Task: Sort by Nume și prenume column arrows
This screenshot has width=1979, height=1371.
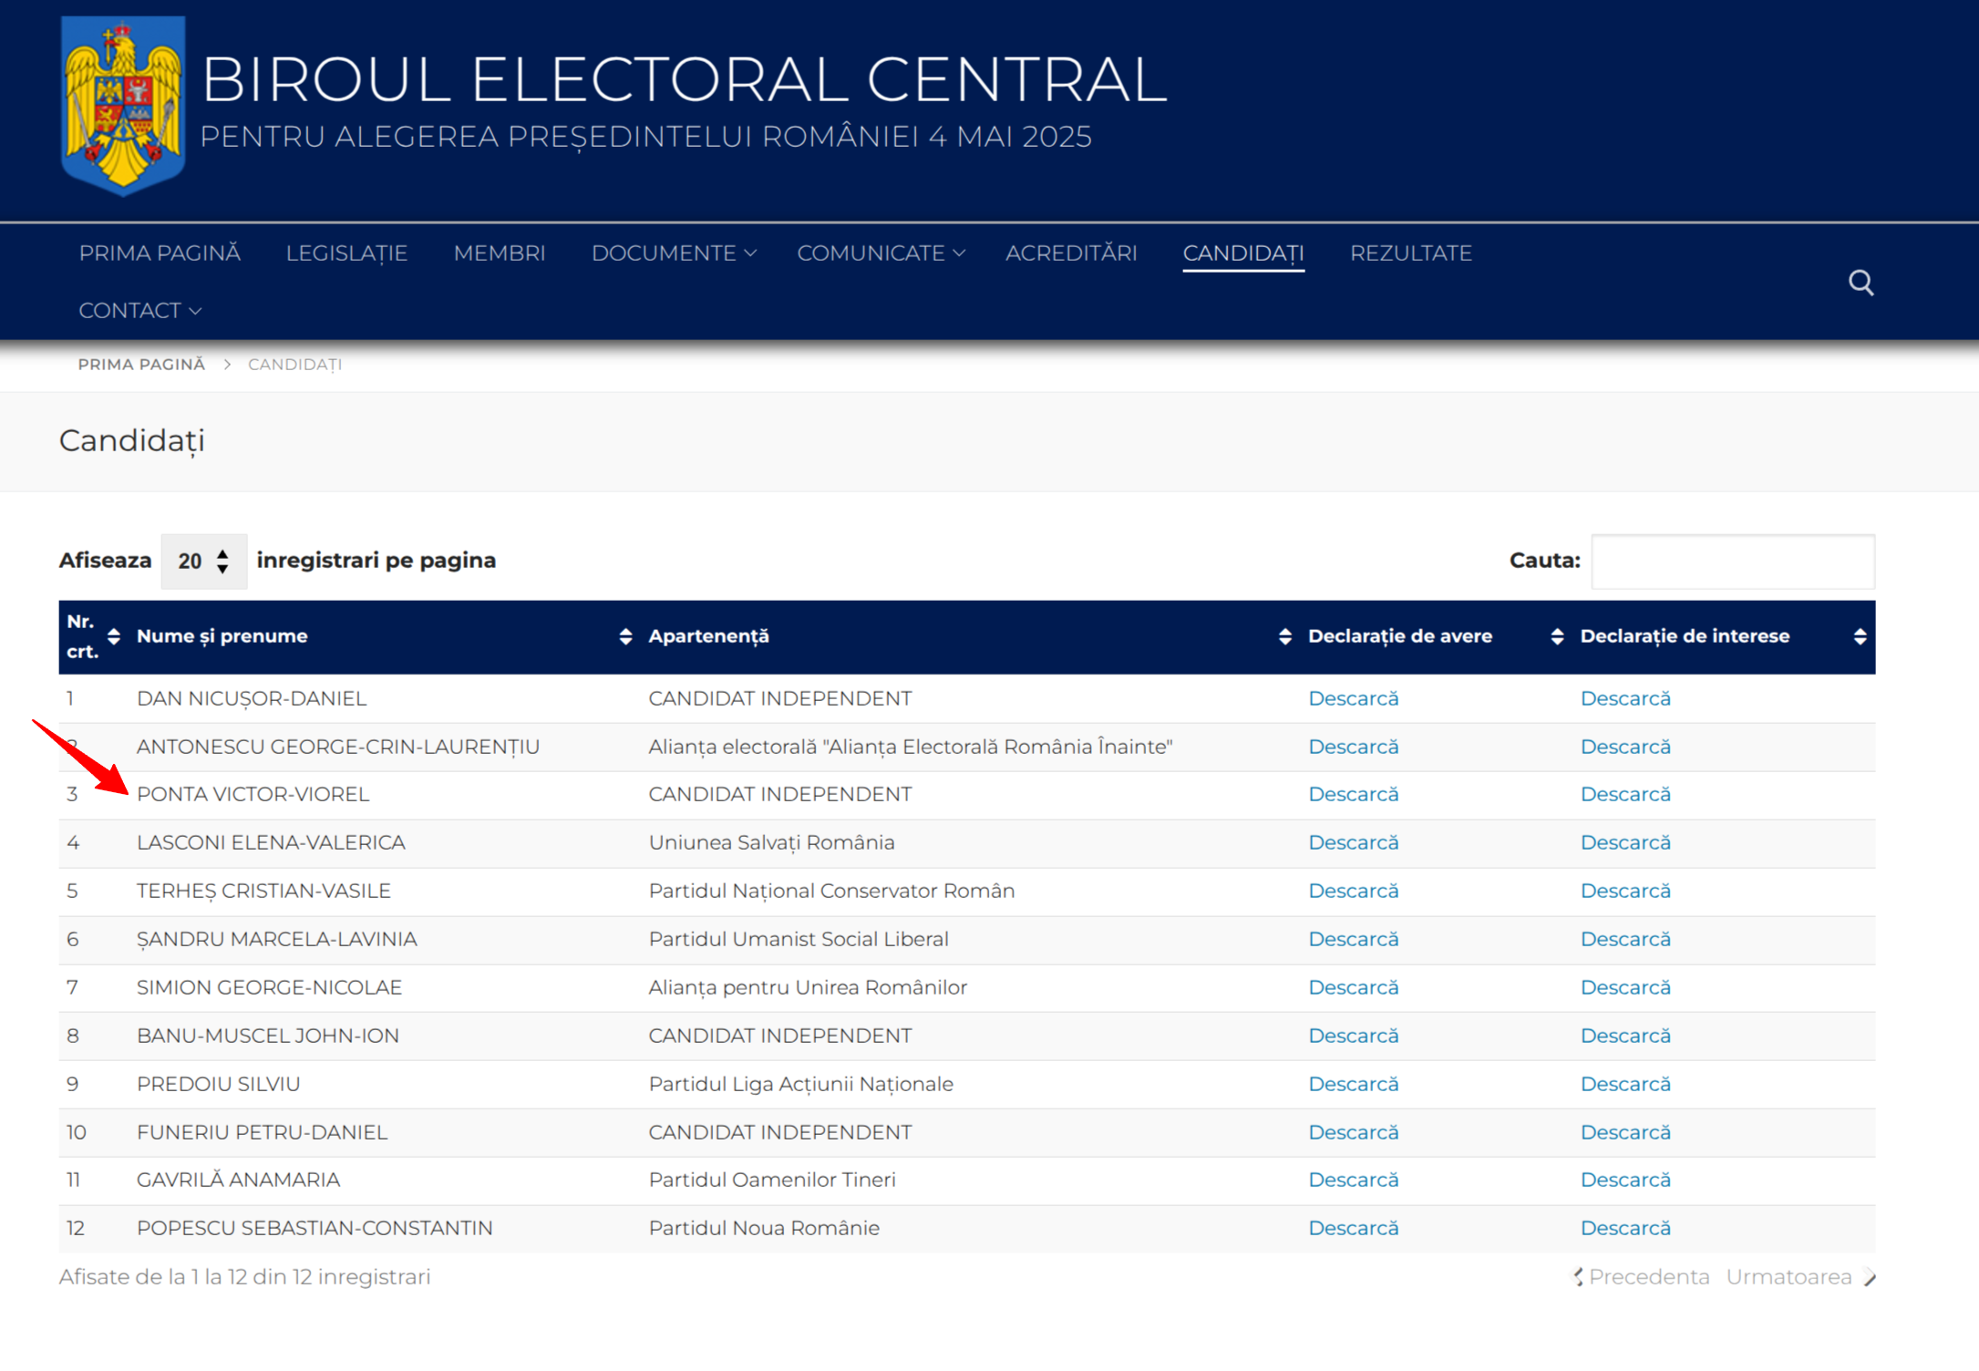Action: coord(625,636)
